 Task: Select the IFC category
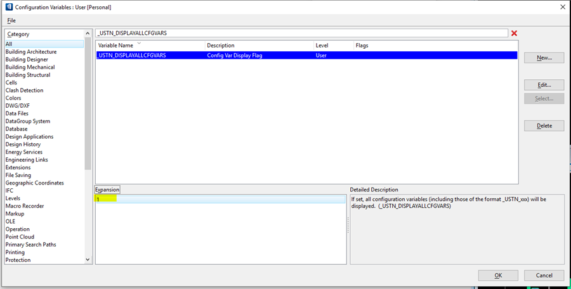tap(9, 190)
